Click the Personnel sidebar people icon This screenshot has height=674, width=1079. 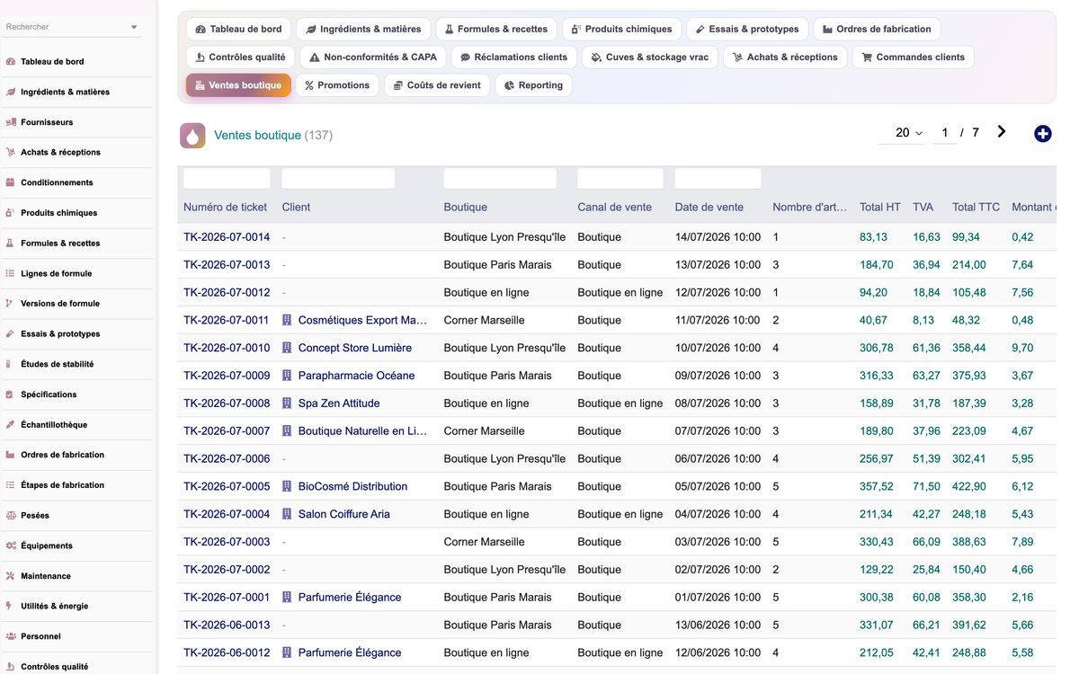click(x=11, y=636)
